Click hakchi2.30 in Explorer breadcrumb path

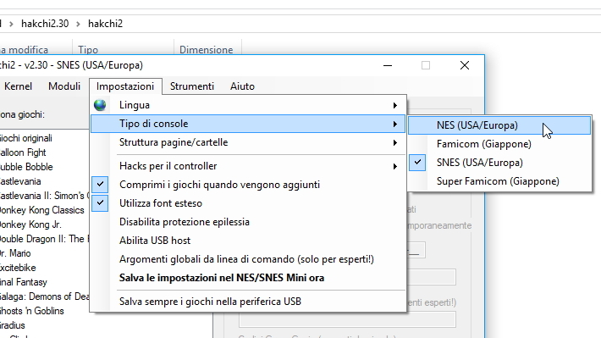click(x=45, y=24)
